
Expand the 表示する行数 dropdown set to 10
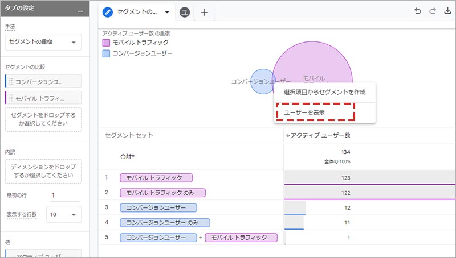(64, 215)
